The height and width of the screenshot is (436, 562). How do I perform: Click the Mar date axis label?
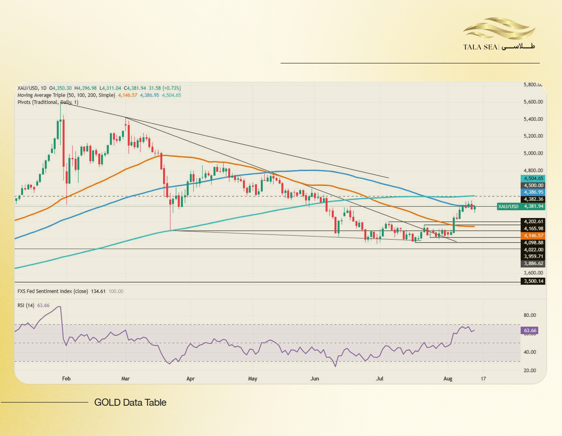click(x=126, y=379)
